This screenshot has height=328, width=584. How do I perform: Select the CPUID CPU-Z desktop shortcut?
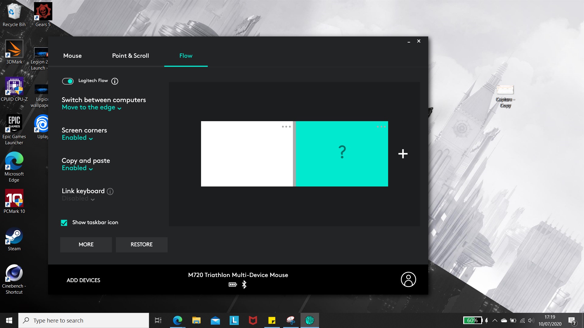click(14, 90)
